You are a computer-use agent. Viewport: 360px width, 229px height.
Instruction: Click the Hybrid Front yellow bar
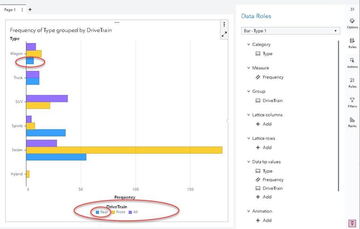coord(28,174)
